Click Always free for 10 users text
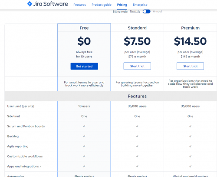217x177 pixels. pyautogui.click(x=84, y=54)
